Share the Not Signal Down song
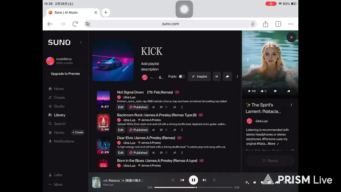 (174, 107)
